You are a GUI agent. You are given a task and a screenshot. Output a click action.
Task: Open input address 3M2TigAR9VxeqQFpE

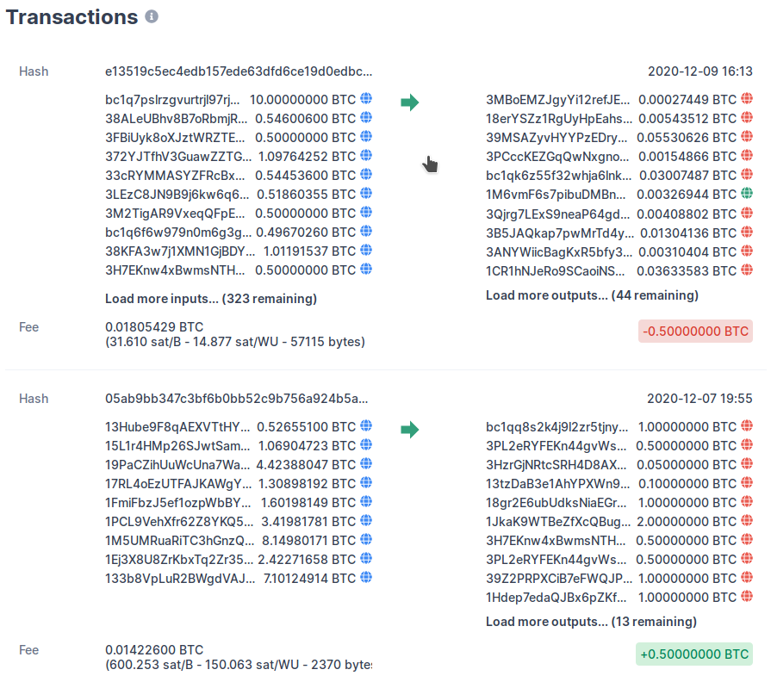point(175,214)
